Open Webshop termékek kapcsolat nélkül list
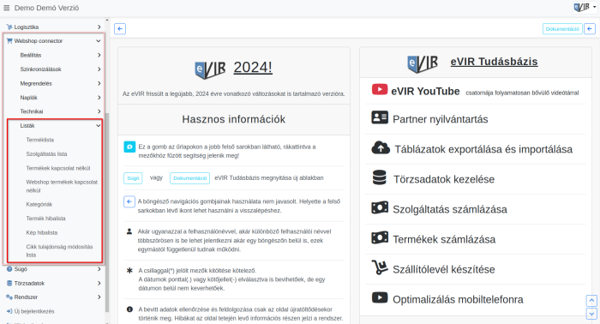The height and width of the screenshot is (324, 600). tap(62, 186)
